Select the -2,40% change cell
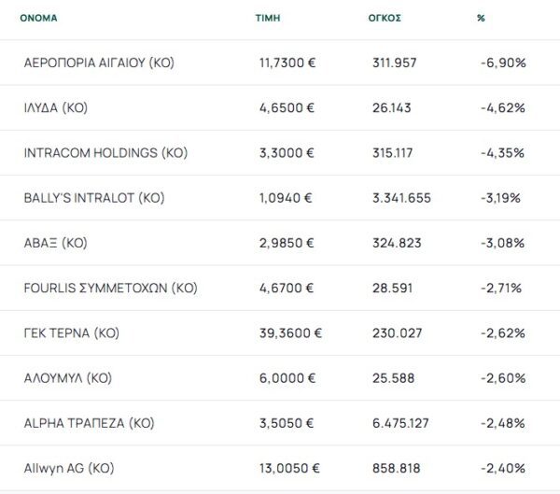Screen dimensions: 560x494 pyautogui.click(x=503, y=468)
